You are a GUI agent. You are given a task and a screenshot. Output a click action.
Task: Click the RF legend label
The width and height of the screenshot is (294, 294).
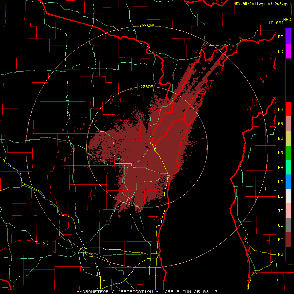tap(280, 37)
